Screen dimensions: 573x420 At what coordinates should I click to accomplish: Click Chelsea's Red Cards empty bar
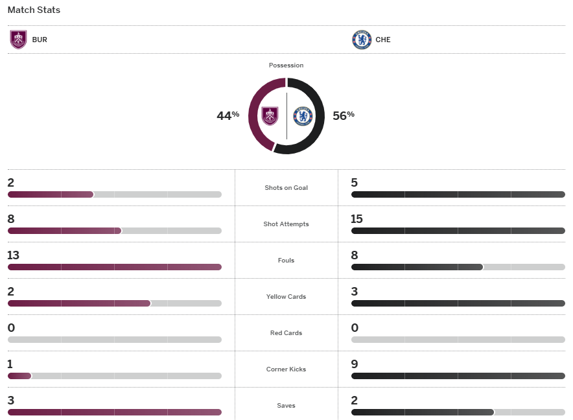tap(458, 340)
